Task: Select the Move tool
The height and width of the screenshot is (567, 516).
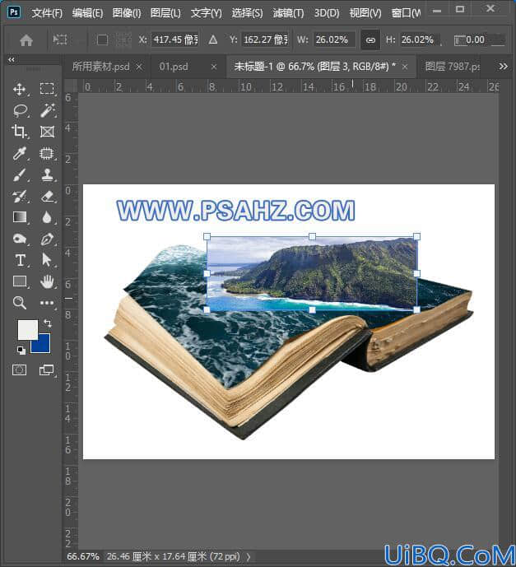Action: coord(20,89)
